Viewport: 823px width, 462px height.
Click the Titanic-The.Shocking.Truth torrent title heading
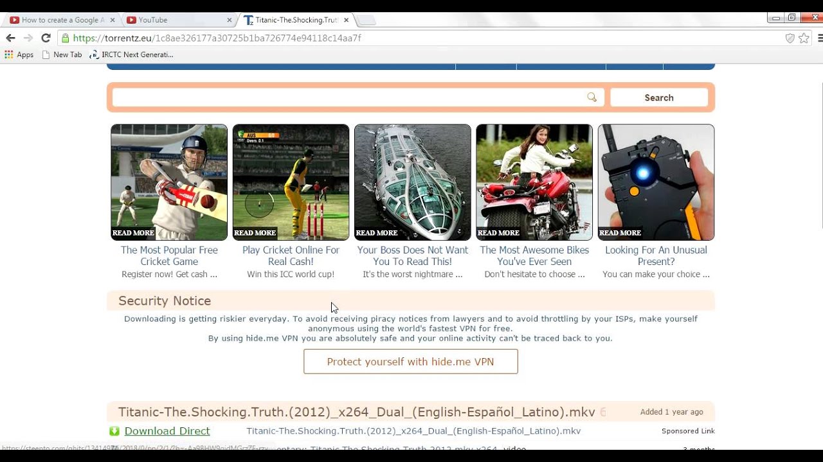[x=357, y=412]
